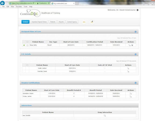Open help for Unsigned Plans of Care
The width and height of the screenshot is (155, 121).
135,32
